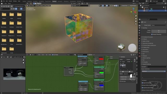
Task: Click the image editor pan hand icon
Action: pos(23,63)
